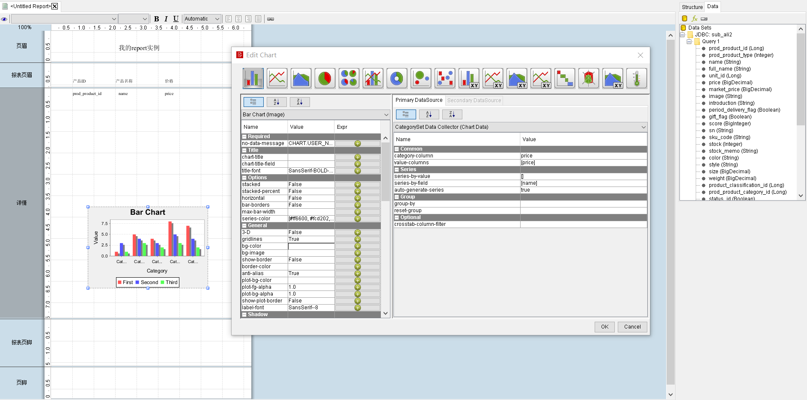Image resolution: width=807 pixels, height=400 pixels.
Task: Sort chart properties descending Z-A
Action: pos(300,102)
